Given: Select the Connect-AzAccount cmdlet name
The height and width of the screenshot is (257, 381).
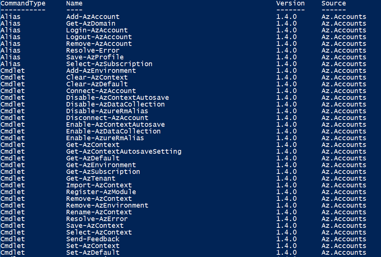Looking at the screenshot, I should (101, 91).
